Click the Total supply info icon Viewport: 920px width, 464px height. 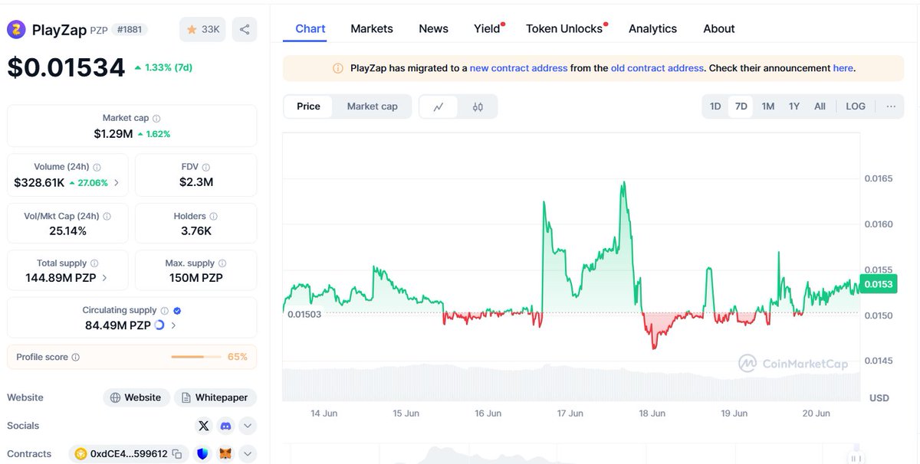(94, 263)
